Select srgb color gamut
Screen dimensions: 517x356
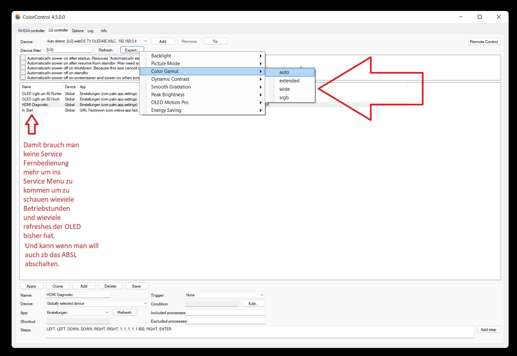point(290,98)
